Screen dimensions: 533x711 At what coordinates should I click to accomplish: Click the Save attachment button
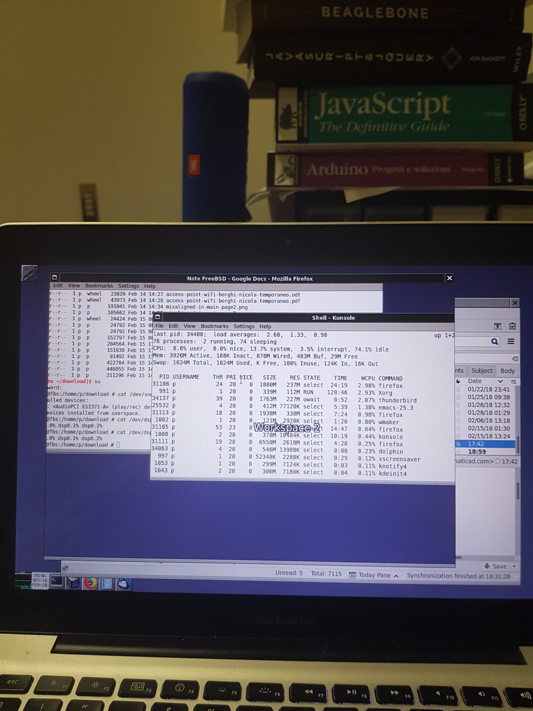[x=495, y=566]
